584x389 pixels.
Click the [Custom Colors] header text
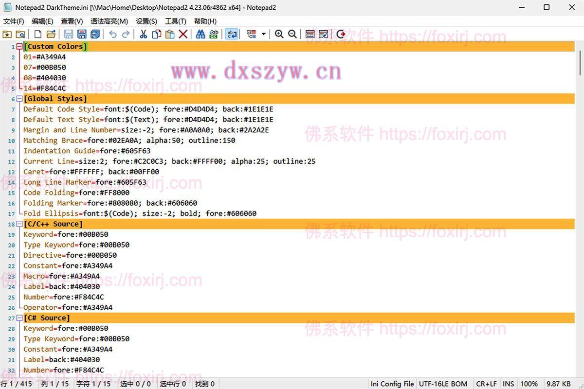55,47
